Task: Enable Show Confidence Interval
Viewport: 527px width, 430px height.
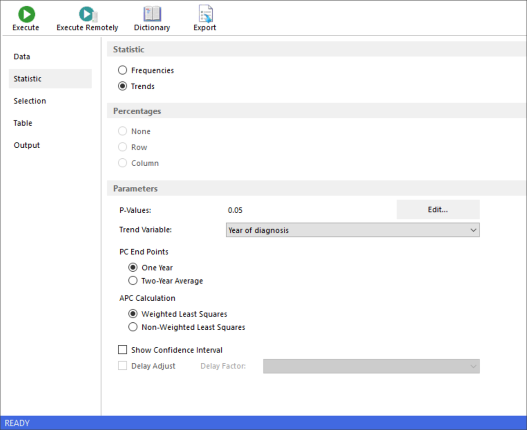Action: tap(122, 350)
